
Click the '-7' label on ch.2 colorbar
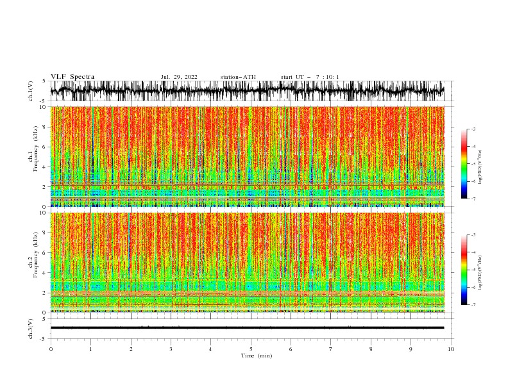[x=473, y=305]
